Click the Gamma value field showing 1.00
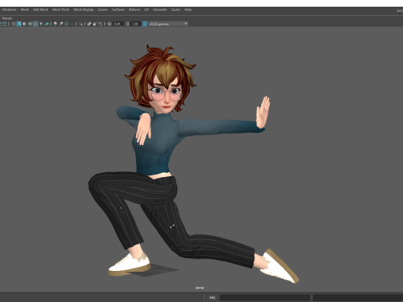 coord(135,23)
